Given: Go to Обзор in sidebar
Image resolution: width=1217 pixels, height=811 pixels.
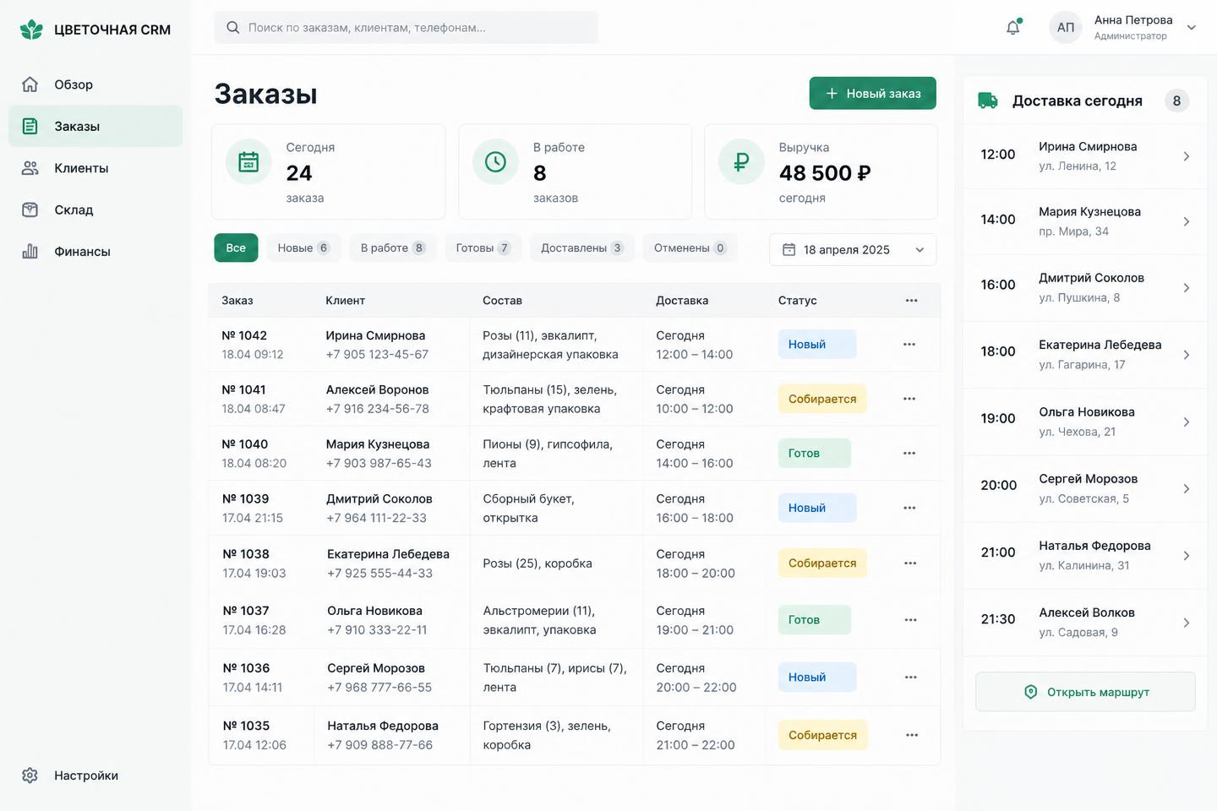Looking at the screenshot, I should 96,84.
